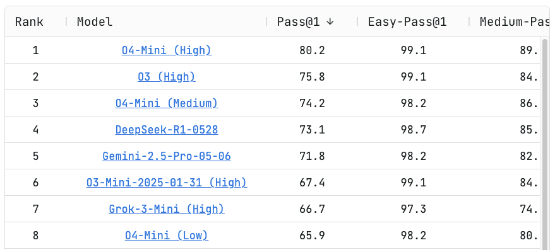Sort by the Rank column header
This screenshot has height=250, width=555.
click(x=29, y=22)
